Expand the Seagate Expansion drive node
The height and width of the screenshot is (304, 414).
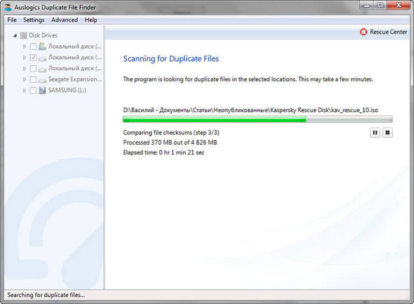(x=25, y=79)
